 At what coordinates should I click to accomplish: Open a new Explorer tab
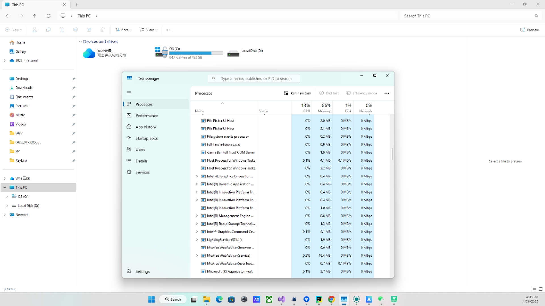coord(77,5)
